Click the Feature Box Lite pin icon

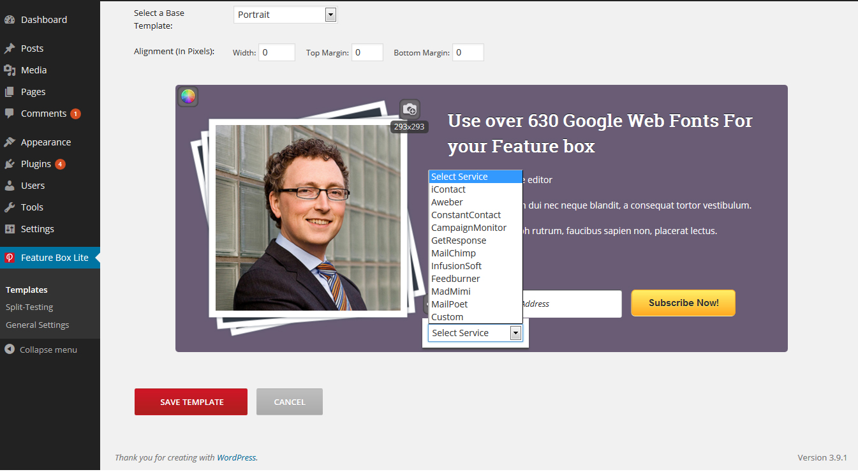point(10,258)
